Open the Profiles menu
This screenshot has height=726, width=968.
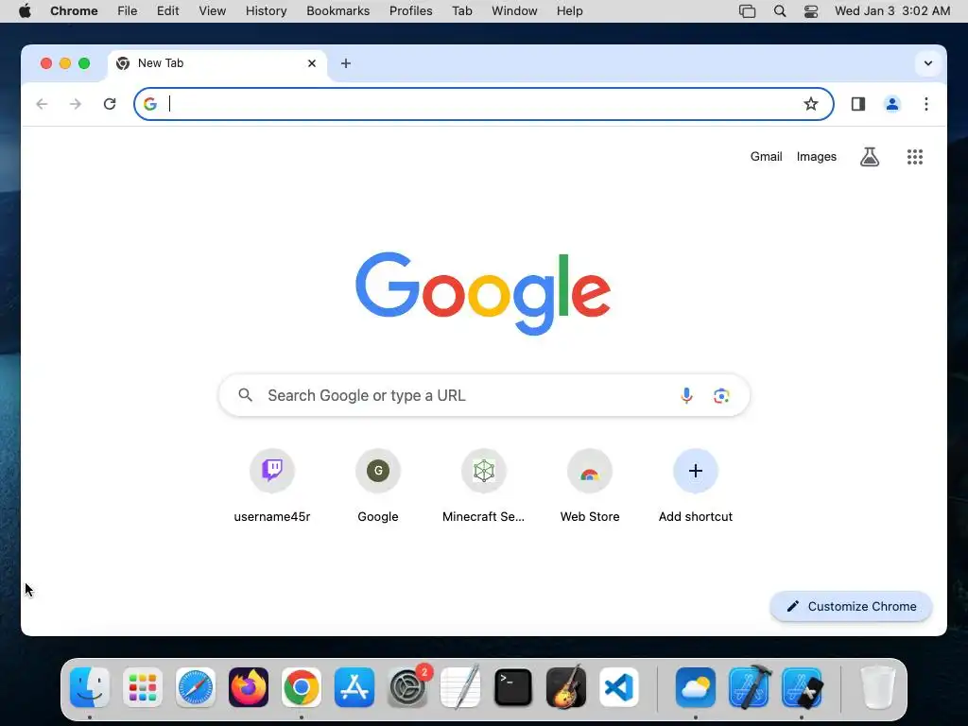410,11
